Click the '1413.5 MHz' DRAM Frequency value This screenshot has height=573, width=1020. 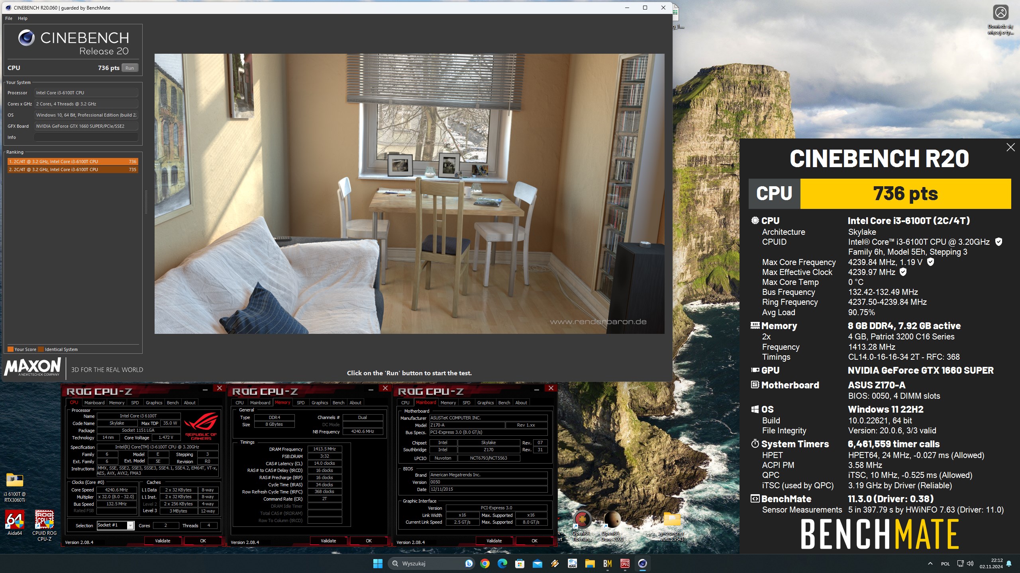tap(324, 449)
